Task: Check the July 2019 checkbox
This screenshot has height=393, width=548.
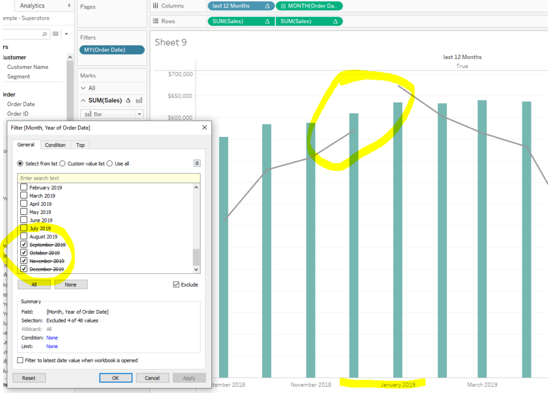Action: coord(24,228)
